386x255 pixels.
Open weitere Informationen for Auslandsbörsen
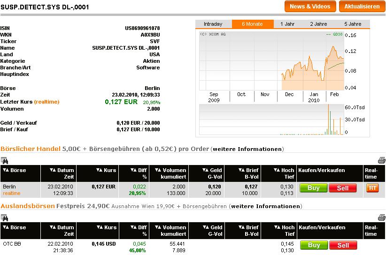(x=265, y=206)
